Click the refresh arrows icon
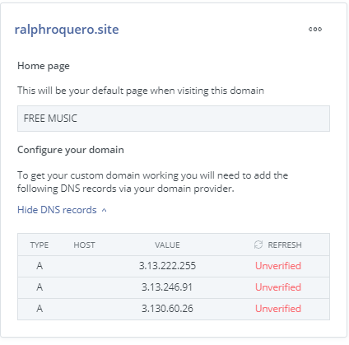This screenshot has height=345, width=349. [x=258, y=245]
